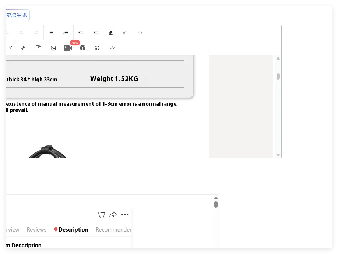Clear formatting with eraser icon

click(x=110, y=32)
